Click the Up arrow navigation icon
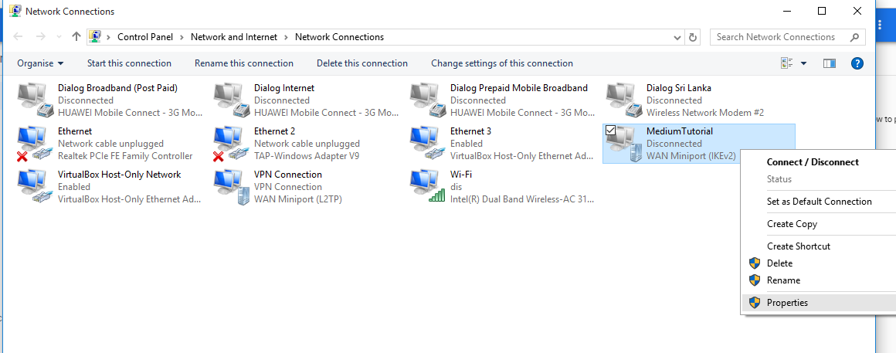This screenshot has height=353, width=896. [76, 37]
